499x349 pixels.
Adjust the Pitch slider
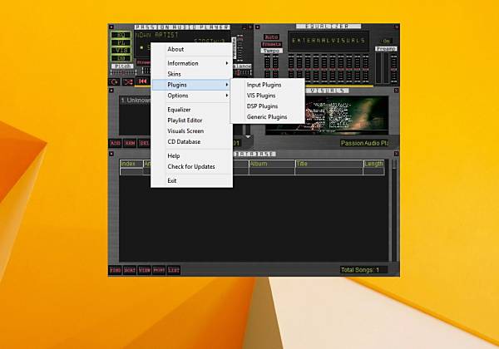coord(122,72)
